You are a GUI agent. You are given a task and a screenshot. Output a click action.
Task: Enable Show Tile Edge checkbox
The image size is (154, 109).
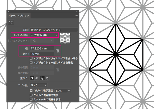click(x=31, y=95)
